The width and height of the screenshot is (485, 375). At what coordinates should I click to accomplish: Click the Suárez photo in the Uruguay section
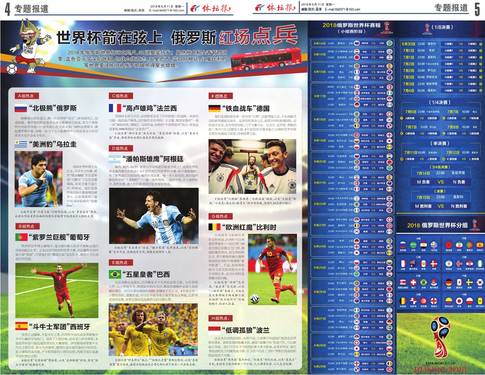(38, 179)
